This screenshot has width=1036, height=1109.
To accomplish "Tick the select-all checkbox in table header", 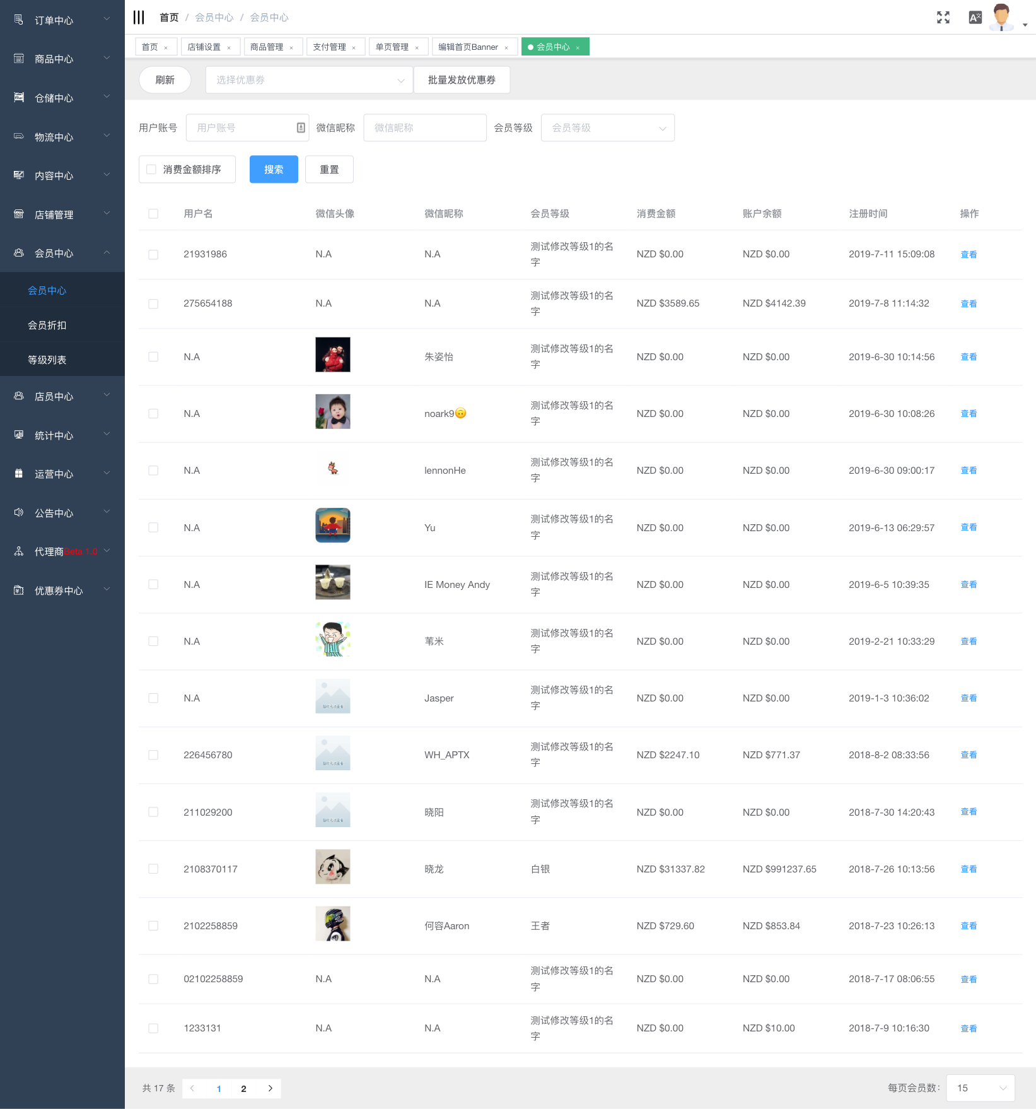I will [153, 214].
